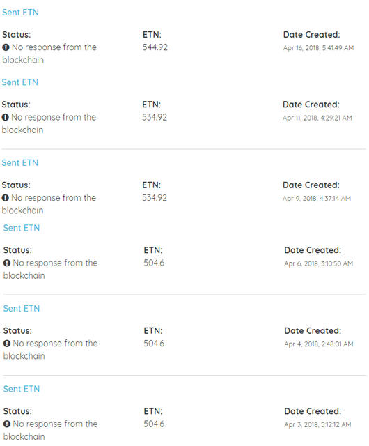Screen dimensions: 369x446
Task: Select date Apr 16, 2018, 5:41:49 AM
Action: tap(318, 48)
